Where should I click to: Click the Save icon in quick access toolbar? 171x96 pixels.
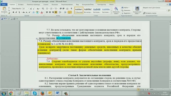(x=2, y=19)
